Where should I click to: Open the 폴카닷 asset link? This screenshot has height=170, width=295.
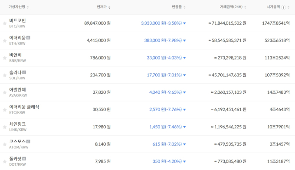coord(16,159)
